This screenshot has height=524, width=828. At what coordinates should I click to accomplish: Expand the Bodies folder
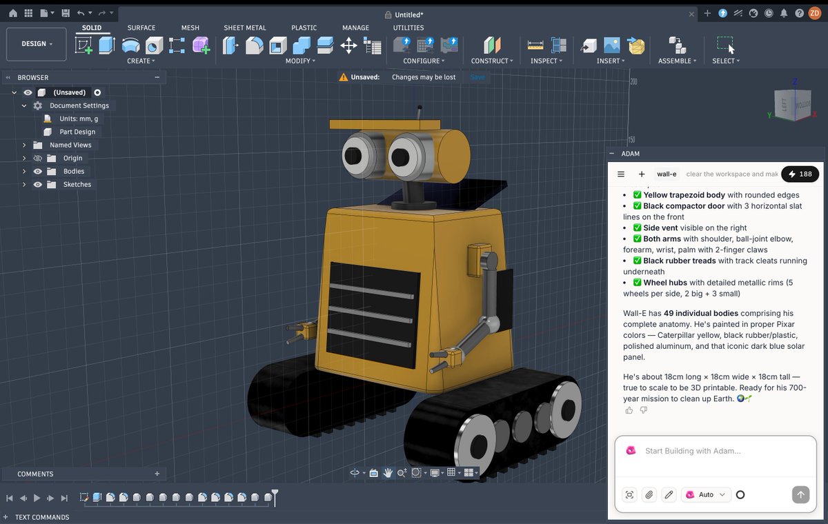(x=24, y=172)
